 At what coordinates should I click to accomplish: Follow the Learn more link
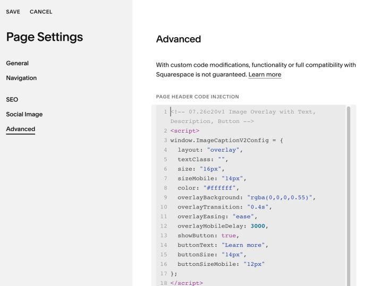(x=265, y=75)
